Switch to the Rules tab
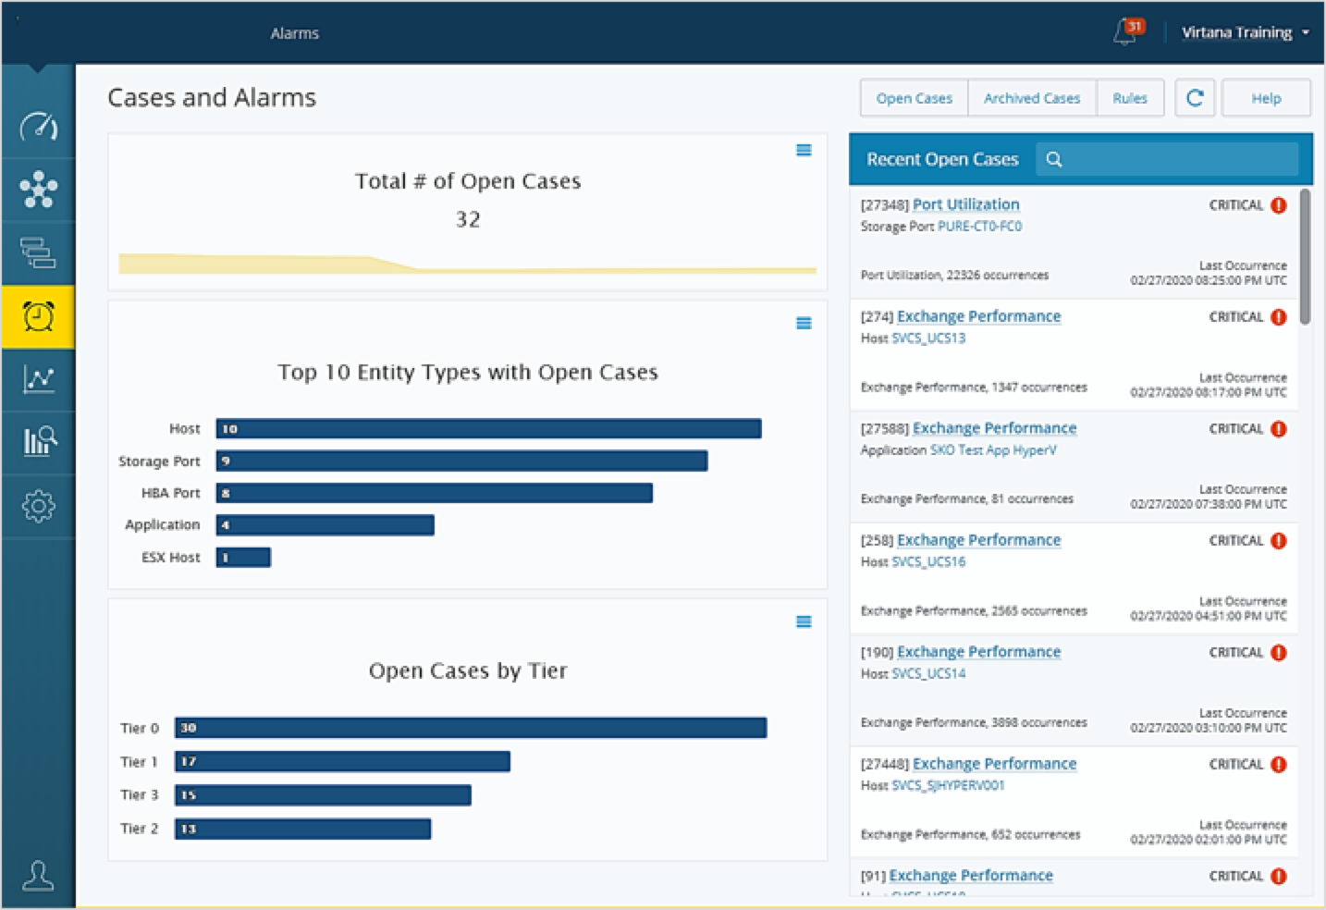The height and width of the screenshot is (910, 1326). pyautogui.click(x=1130, y=98)
